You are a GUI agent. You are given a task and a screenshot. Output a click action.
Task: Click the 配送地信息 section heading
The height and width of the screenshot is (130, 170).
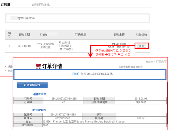[39, 110]
